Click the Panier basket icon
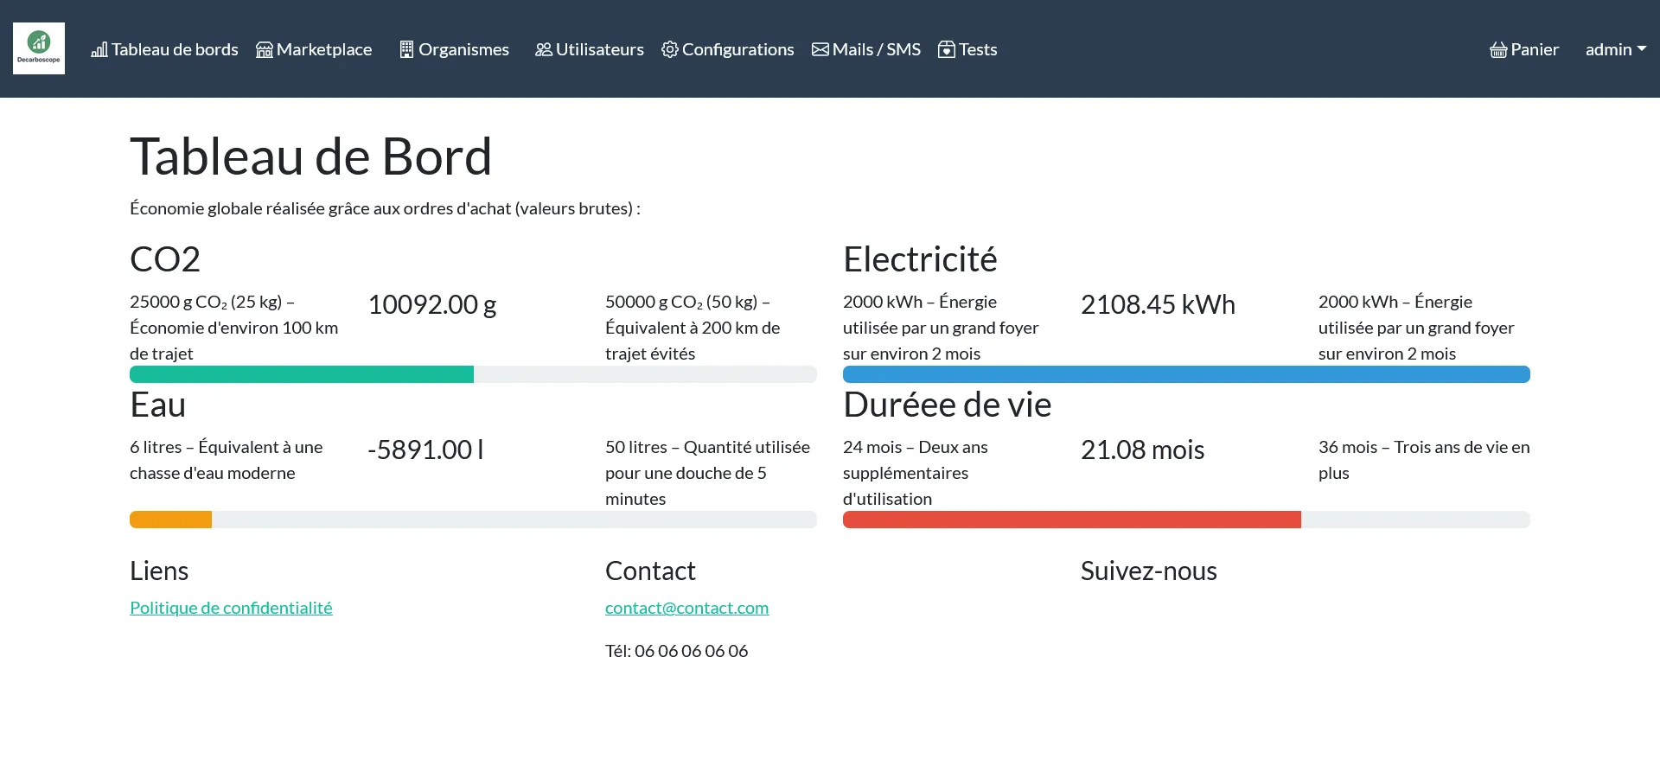Image resolution: width=1660 pixels, height=759 pixels. (x=1498, y=50)
